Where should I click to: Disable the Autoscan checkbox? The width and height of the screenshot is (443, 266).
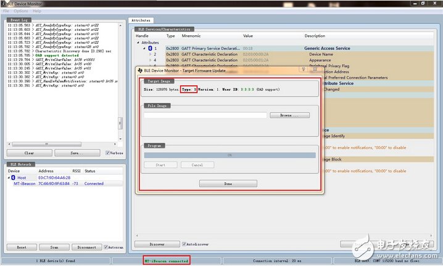[x=106, y=247]
